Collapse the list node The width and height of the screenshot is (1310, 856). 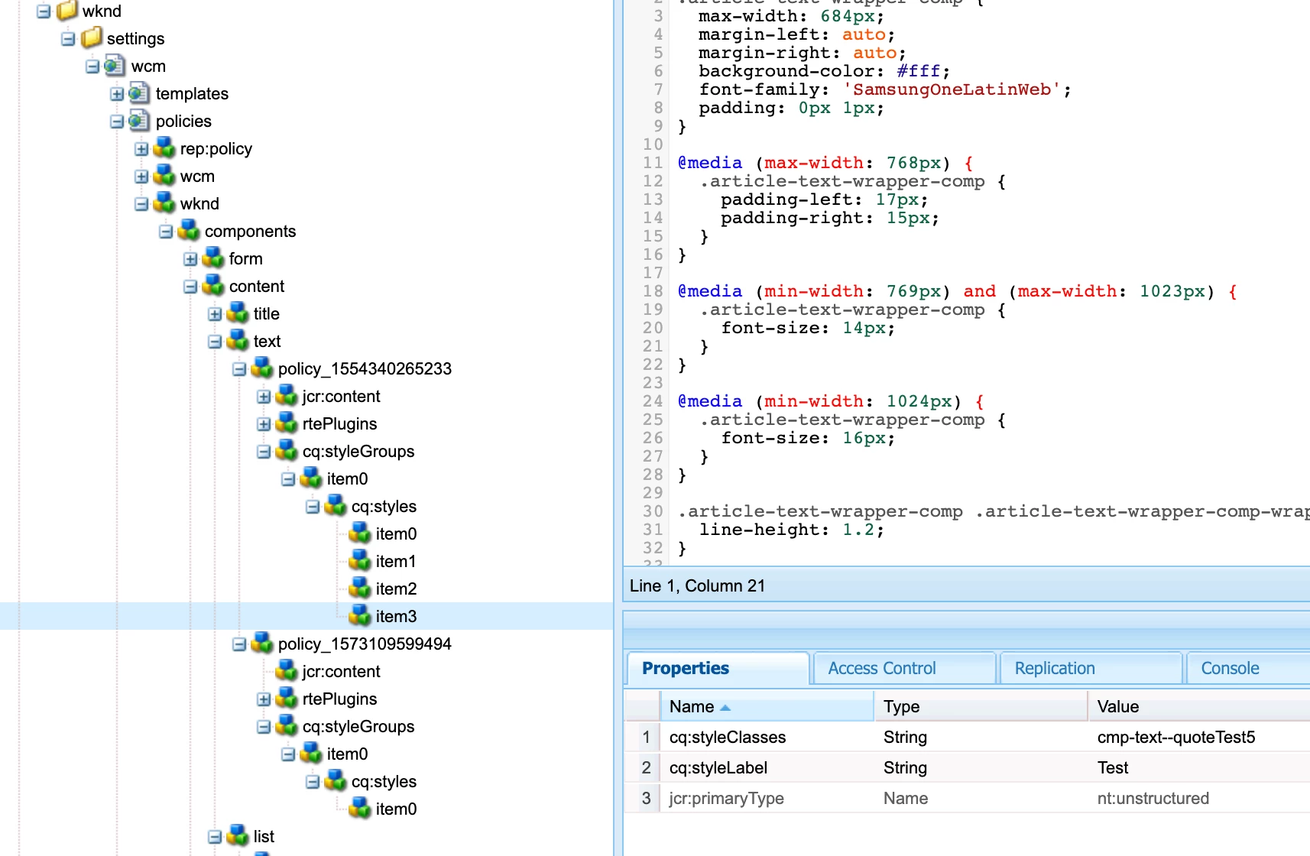click(x=215, y=837)
